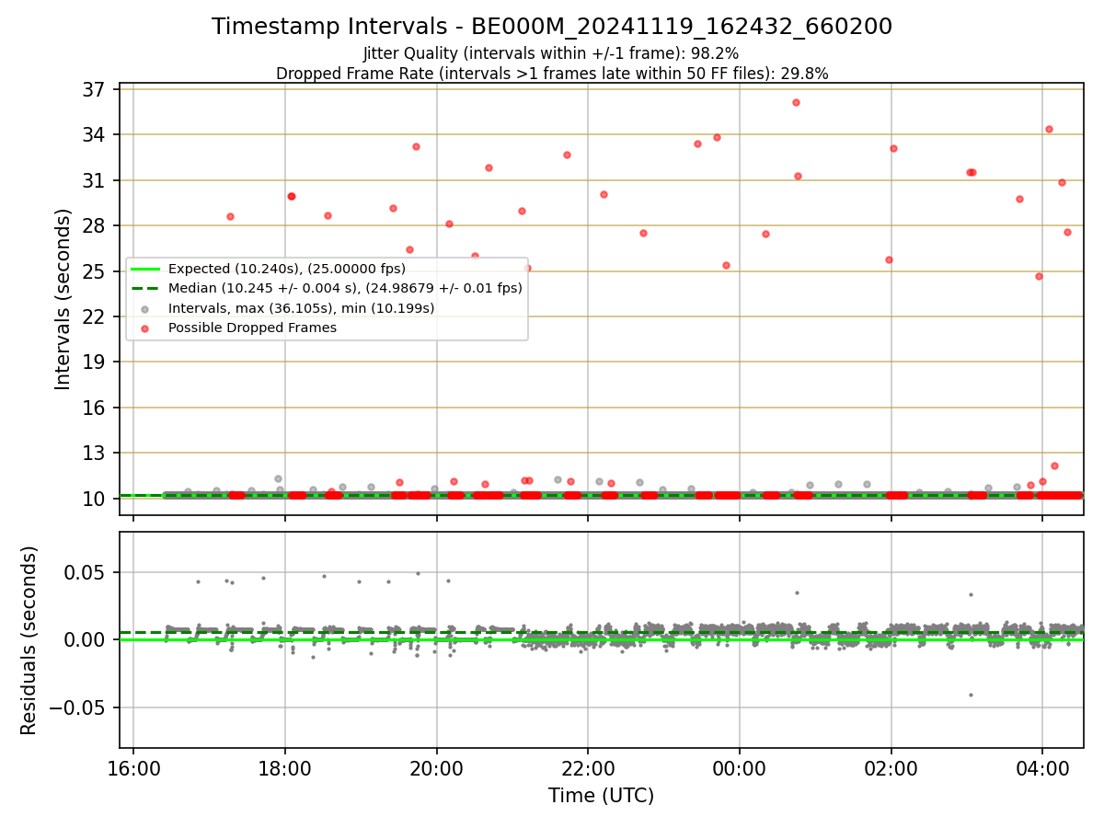Viewport: 1104px width, 828px height.
Task: Click the legend entry beginning 'Median (10.245 +/- 0.004 s)'
Action: point(345,288)
